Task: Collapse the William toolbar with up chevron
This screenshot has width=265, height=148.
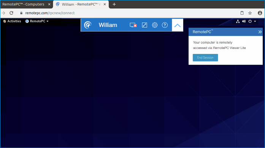Action: (x=178, y=25)
